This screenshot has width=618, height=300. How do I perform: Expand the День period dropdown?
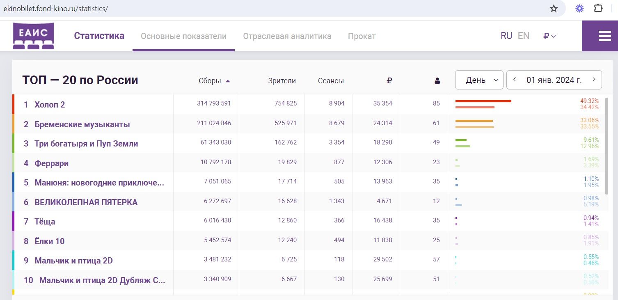(x=479, y=80)
